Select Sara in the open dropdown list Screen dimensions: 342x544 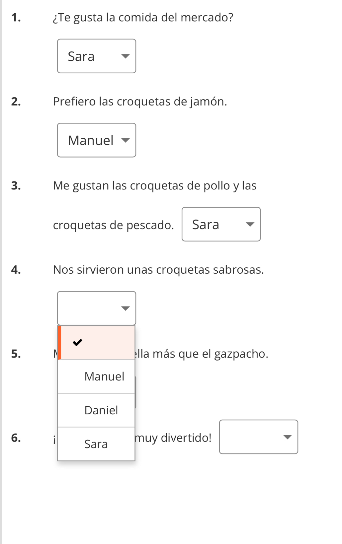96,444
